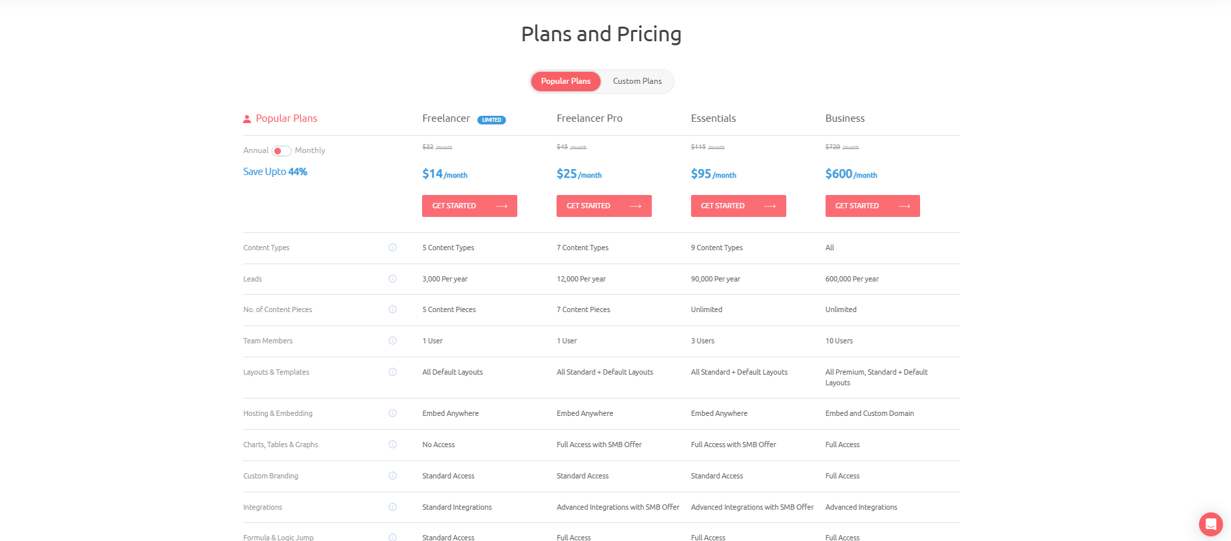
Task: Toggle the Annual/Monthly billing switch
Action: (282, 151)
